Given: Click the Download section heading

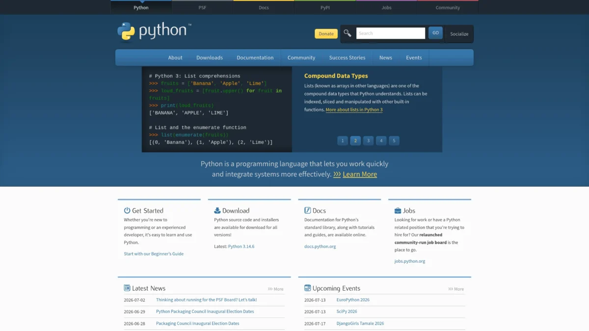Looking at the screenshot, I should tap(236, 210).
